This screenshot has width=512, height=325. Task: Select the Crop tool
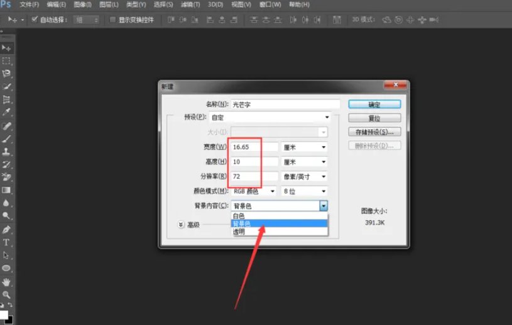(x=6, y=99)
